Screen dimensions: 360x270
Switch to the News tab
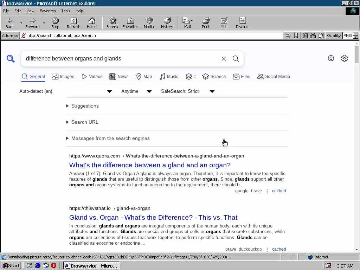coord(119,77)
